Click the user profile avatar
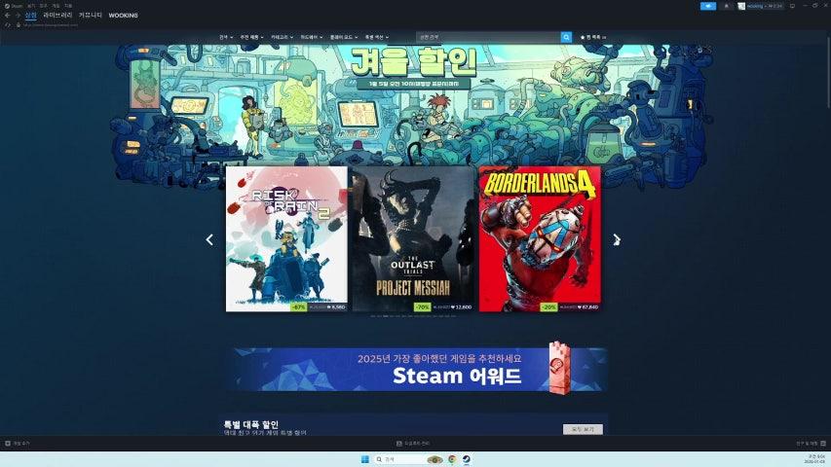Viewport: 831px width, 467px height. point(741,6)
